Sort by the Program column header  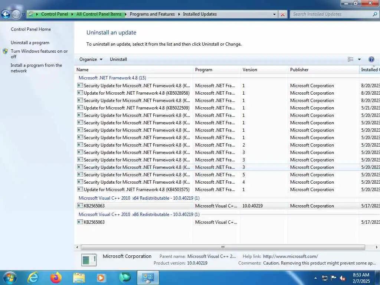click(216, 69)
